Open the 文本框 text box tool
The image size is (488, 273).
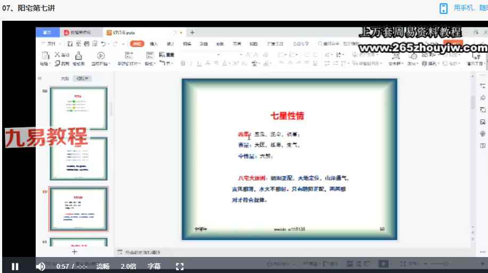click(395, 59)
